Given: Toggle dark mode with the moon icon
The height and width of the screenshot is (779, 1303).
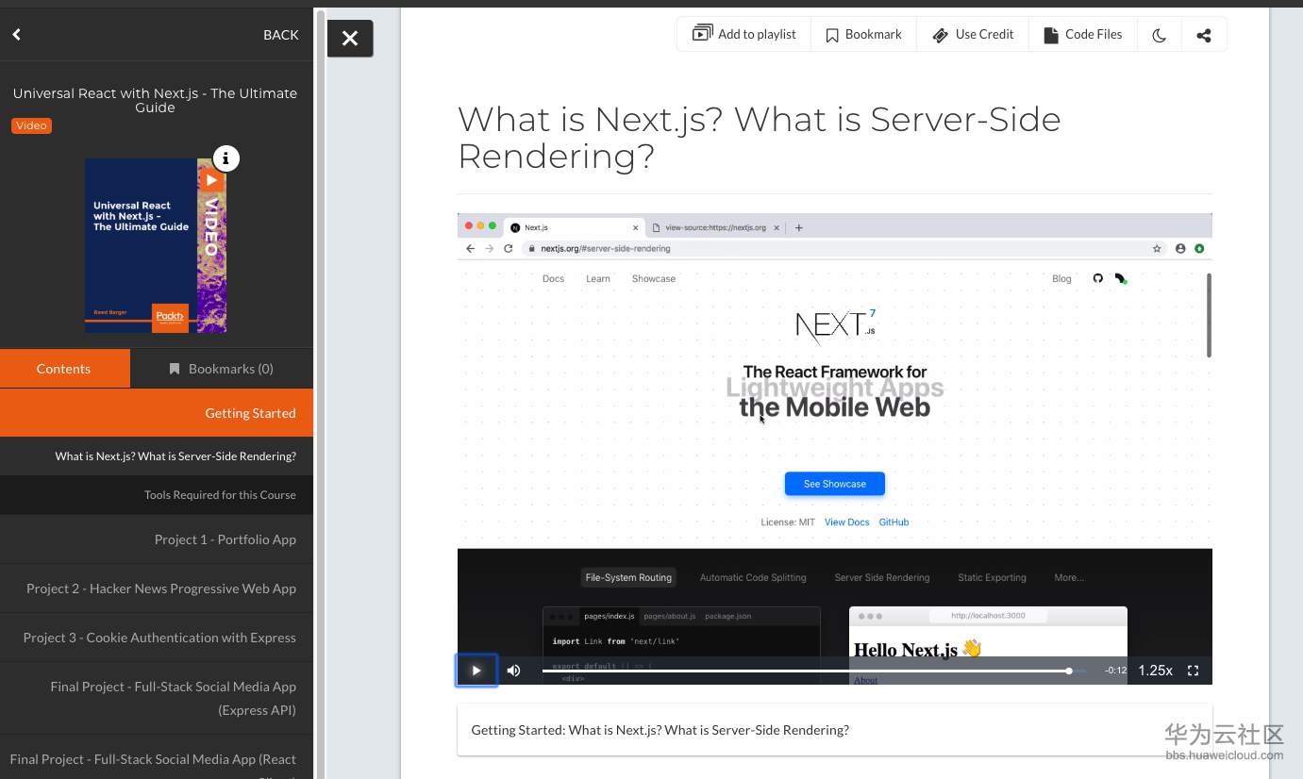Looking at the screenshot, I should [x=1160, y=36].
